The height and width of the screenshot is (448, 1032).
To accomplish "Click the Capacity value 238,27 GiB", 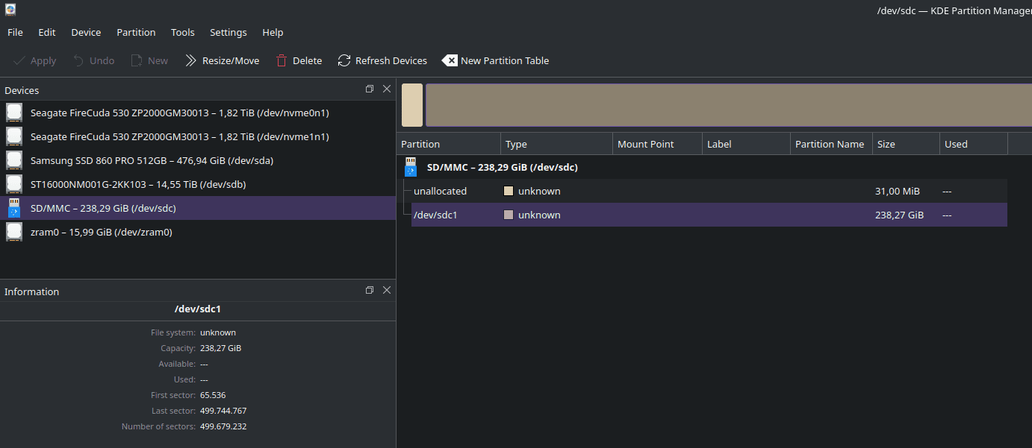I will 220,348.
